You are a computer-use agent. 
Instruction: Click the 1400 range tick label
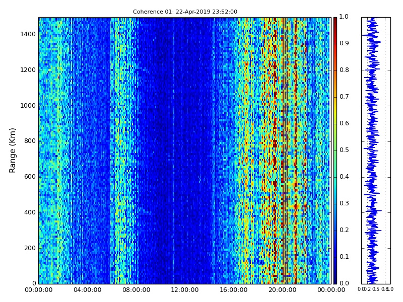pos(28,34)
